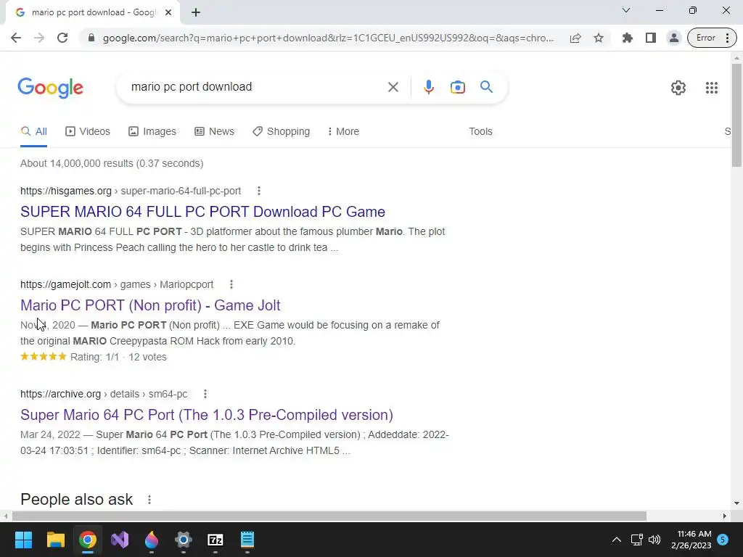The image size is (743, 557).
Task: Switch to the News tab
Action: (x=214, y=132)
